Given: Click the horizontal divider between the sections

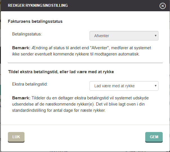Looking at the screenshot, I should coord(85,63).
